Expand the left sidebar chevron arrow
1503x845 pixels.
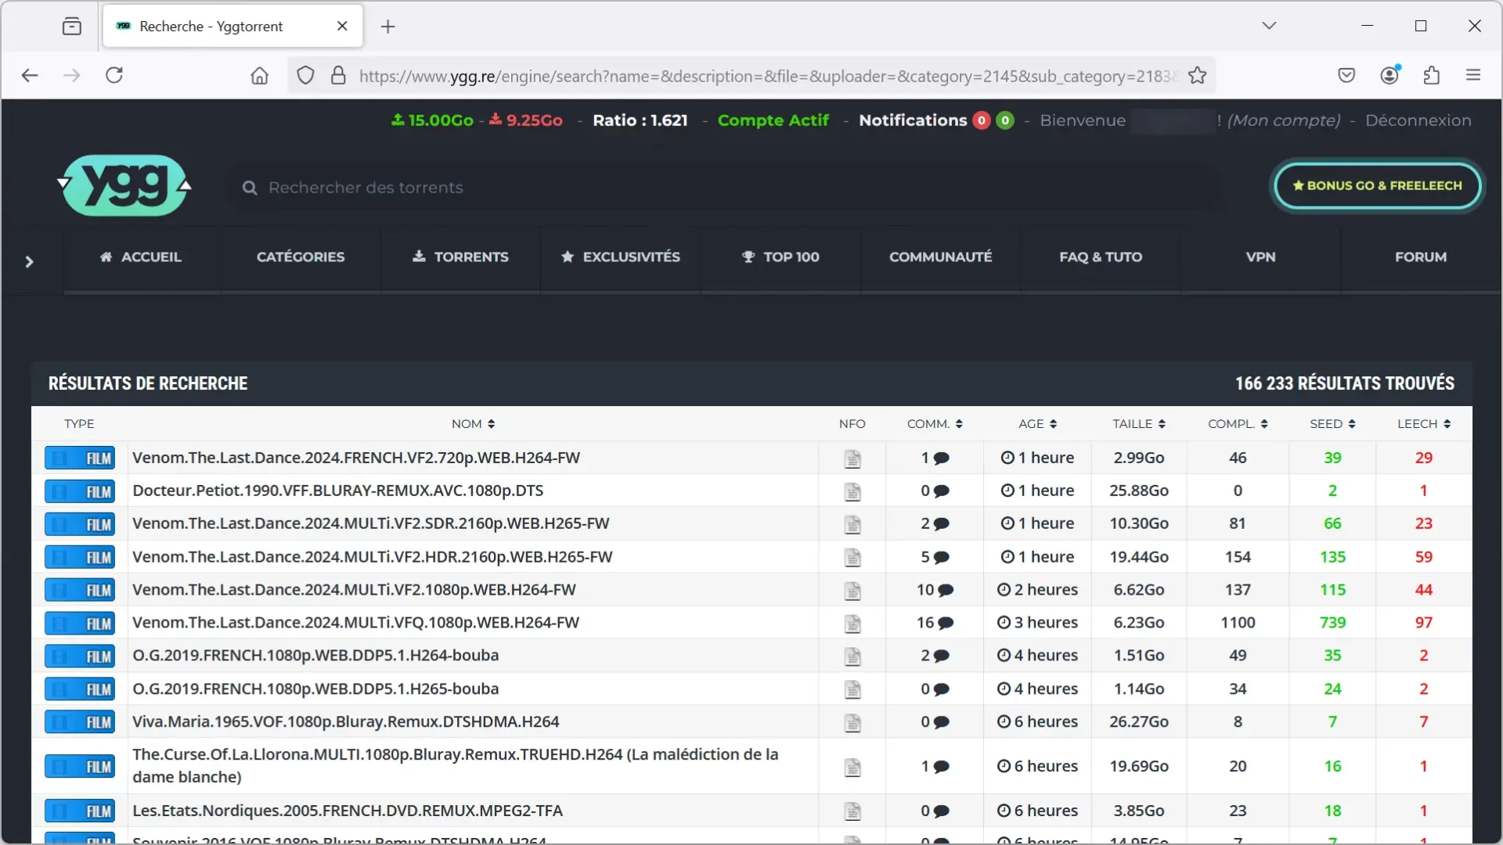29,261
